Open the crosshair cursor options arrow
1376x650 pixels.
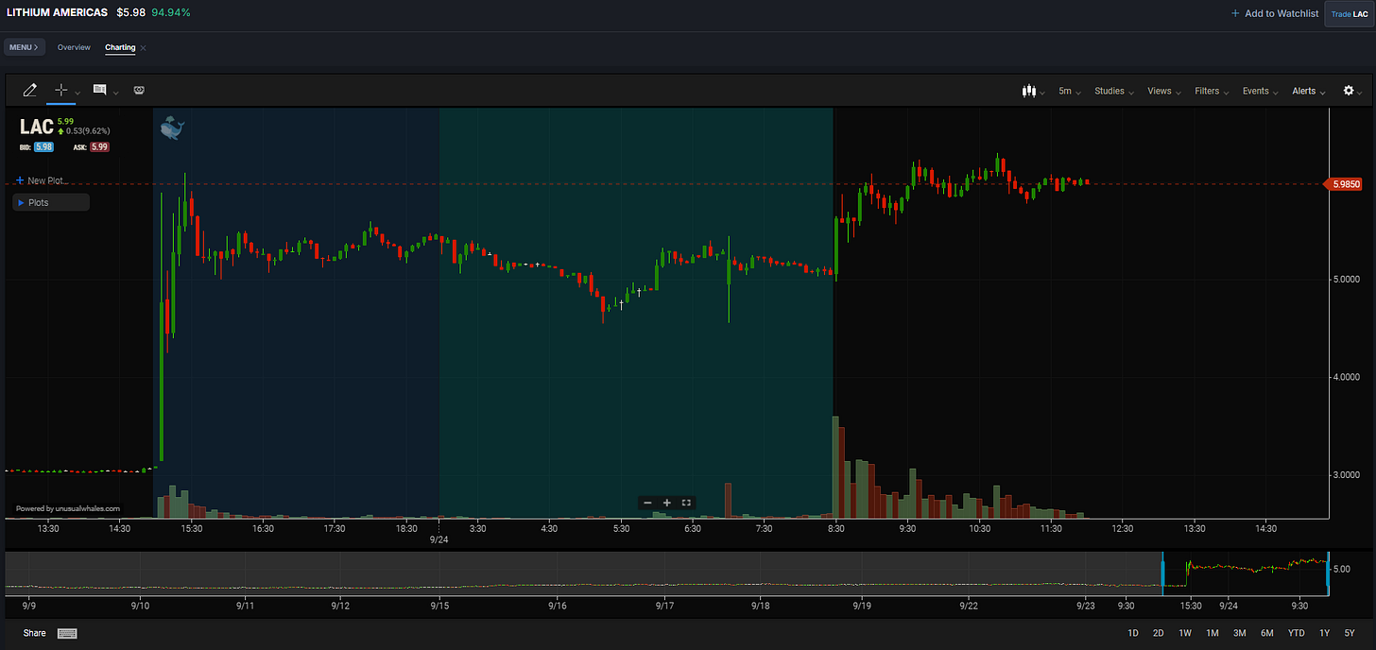coord(77,93)
